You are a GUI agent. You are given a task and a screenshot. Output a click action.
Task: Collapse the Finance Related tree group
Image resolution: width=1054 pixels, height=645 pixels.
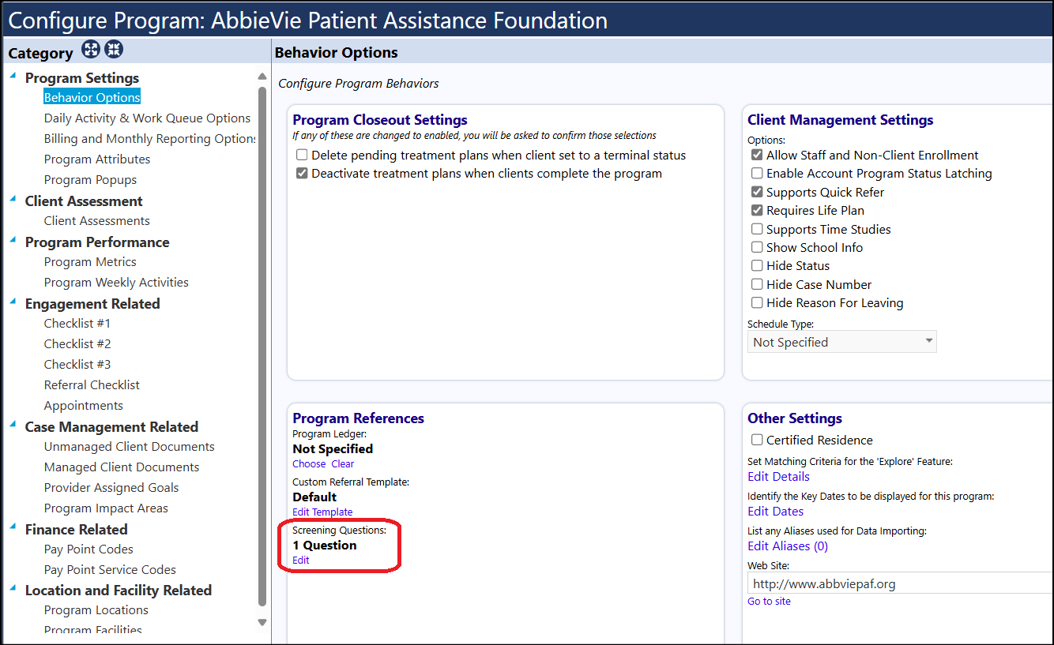(x=13, y=527)
